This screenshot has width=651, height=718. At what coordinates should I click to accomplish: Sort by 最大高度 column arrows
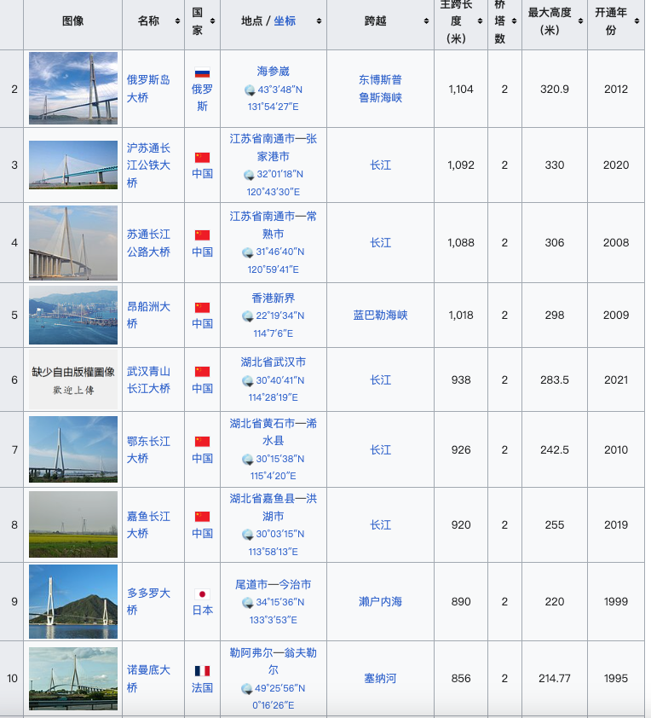coord(580,21)
